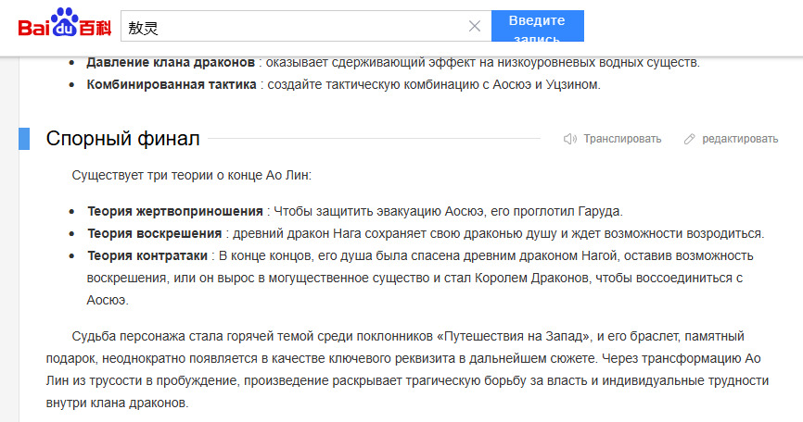Click the bold Давление клана драконов term
Image resolution: width=803 pixels, height=422 pixels.
171,62
